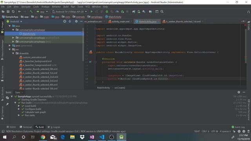Viewport: 251px width, 141px height.
Task: Open the Refactor menu
Action: point(56,7)
